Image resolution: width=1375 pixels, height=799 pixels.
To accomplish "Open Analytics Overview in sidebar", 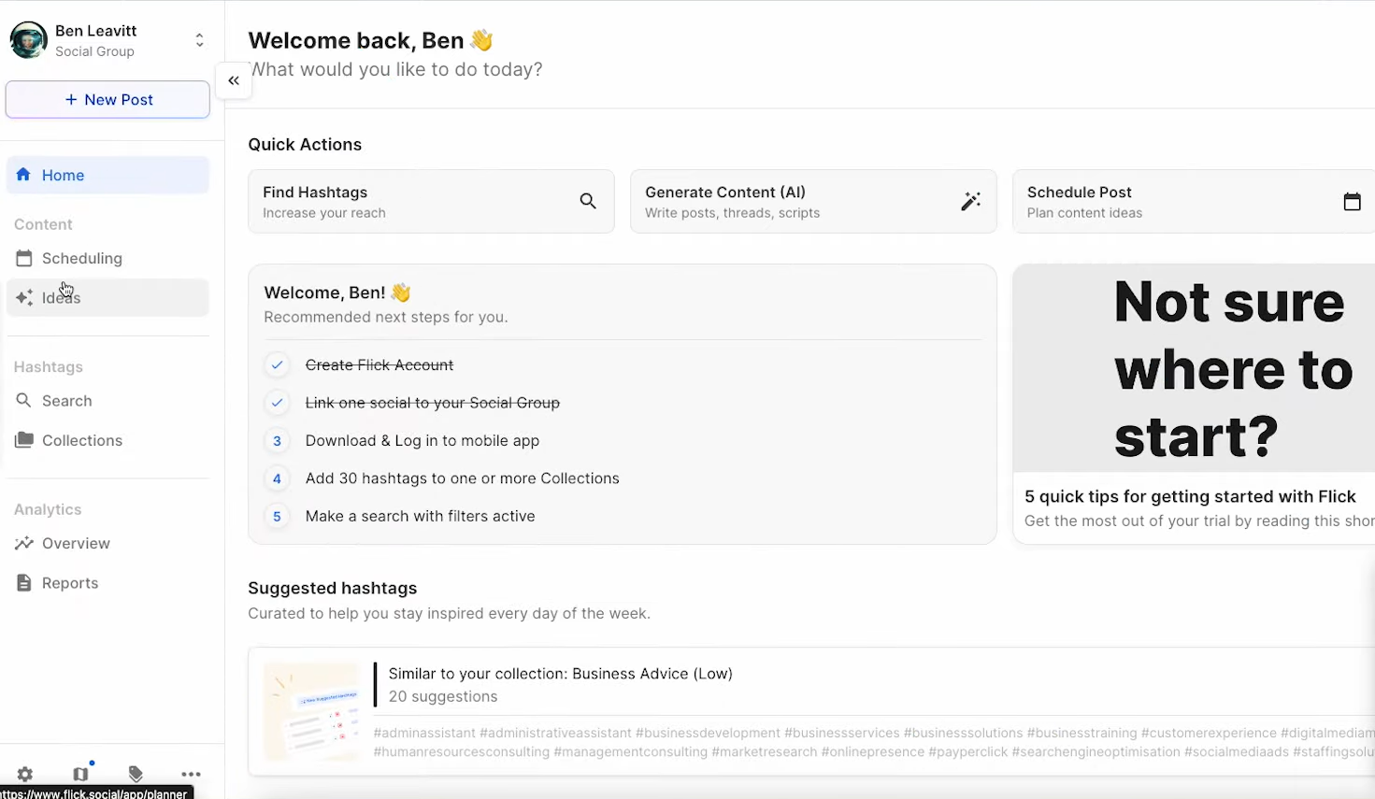I will [107, 543].
